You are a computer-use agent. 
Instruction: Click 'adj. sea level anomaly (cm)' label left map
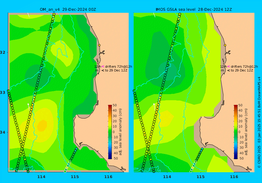[120, 132]
